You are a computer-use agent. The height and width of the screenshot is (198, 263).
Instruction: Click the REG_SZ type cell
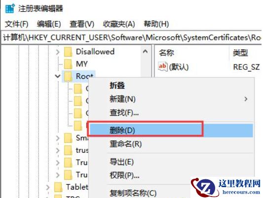[246, 67]
